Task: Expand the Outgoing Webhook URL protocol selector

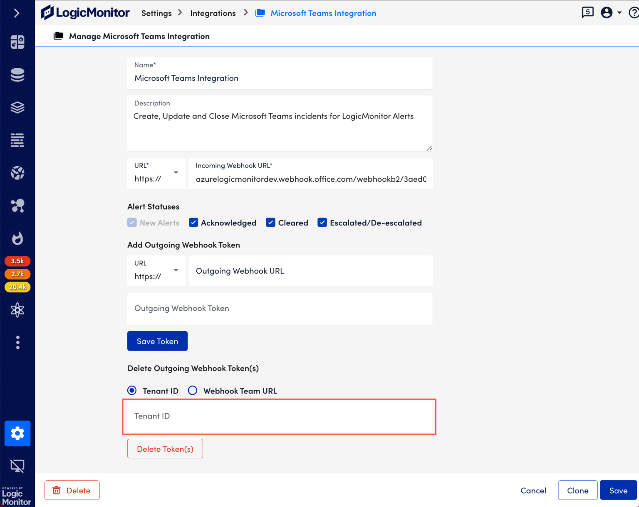Action: click(175, 271)
